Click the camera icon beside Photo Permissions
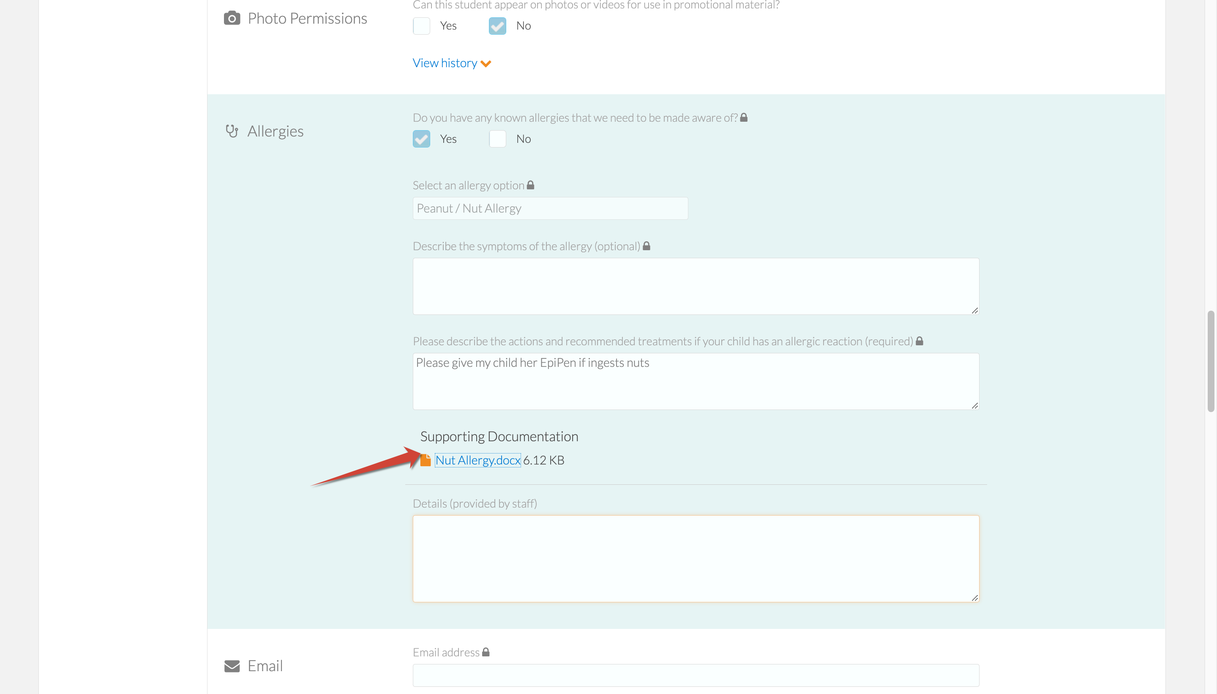 (232, 19)
